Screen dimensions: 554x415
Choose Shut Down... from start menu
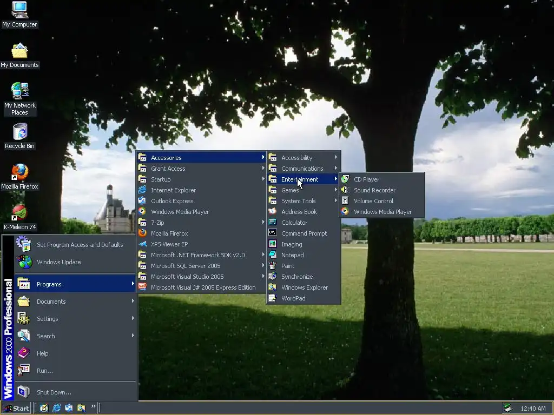pyautogui.click(x=75, y=392)
